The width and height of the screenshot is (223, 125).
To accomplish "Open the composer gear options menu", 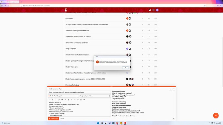I will click(84, 100).
